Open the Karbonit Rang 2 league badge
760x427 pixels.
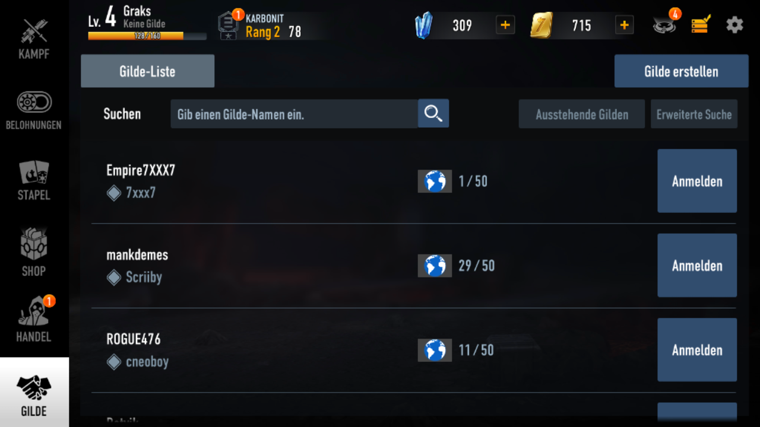click(x=228, y=26)
